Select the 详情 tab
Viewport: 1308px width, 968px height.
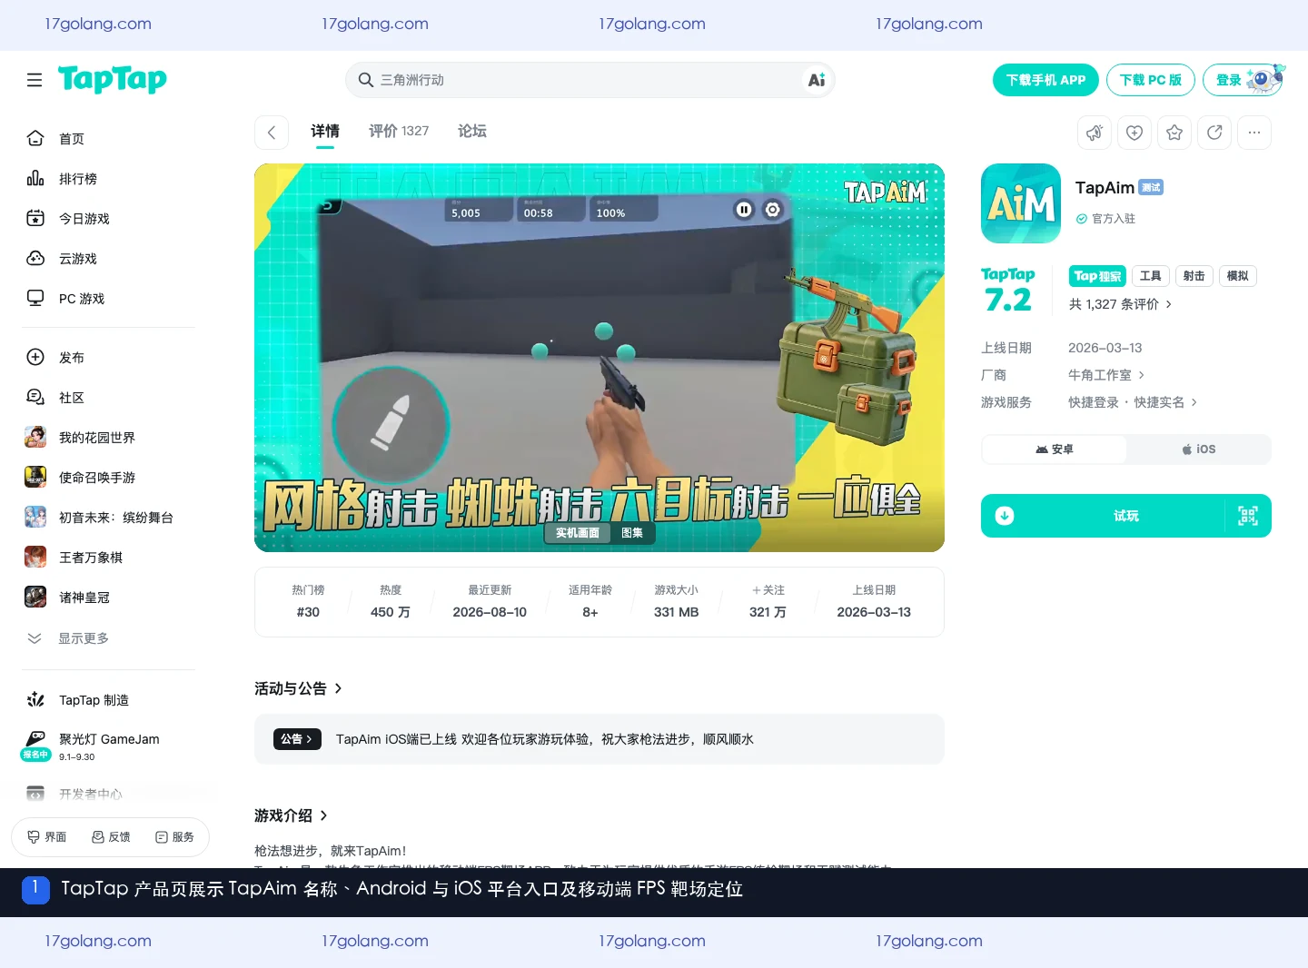coord(325,132)
